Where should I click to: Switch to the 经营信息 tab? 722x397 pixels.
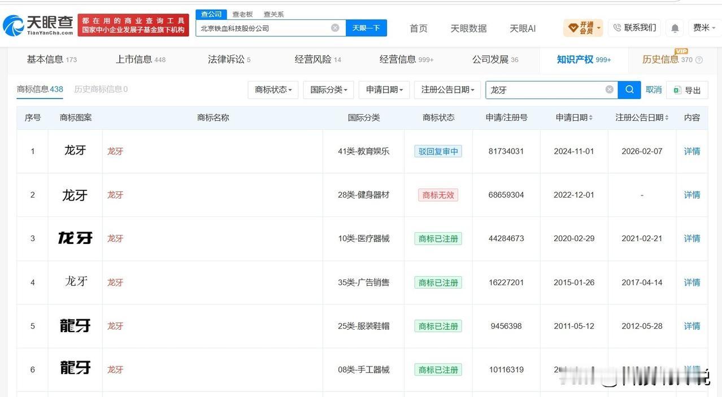pos(406,59)
